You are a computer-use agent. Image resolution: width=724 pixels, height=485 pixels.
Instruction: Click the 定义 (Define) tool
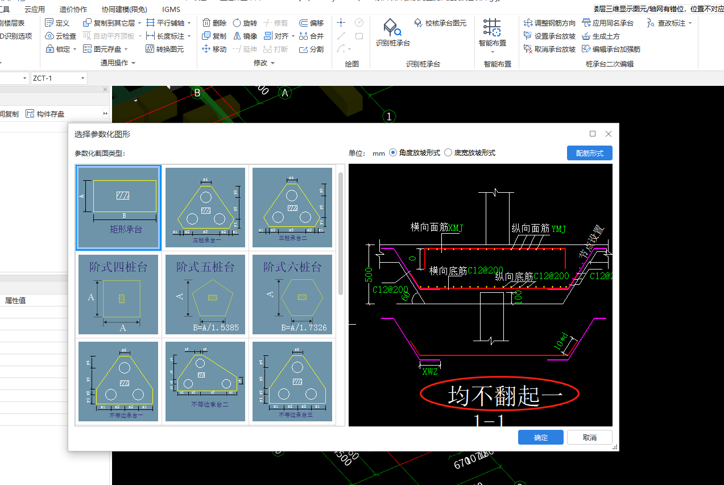pos(57,23)
